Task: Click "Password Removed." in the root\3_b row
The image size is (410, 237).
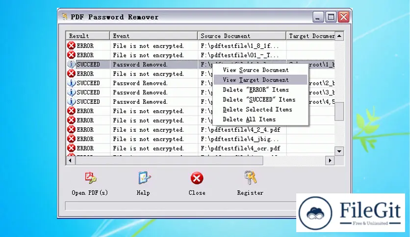Action: [x=140, y=93]
